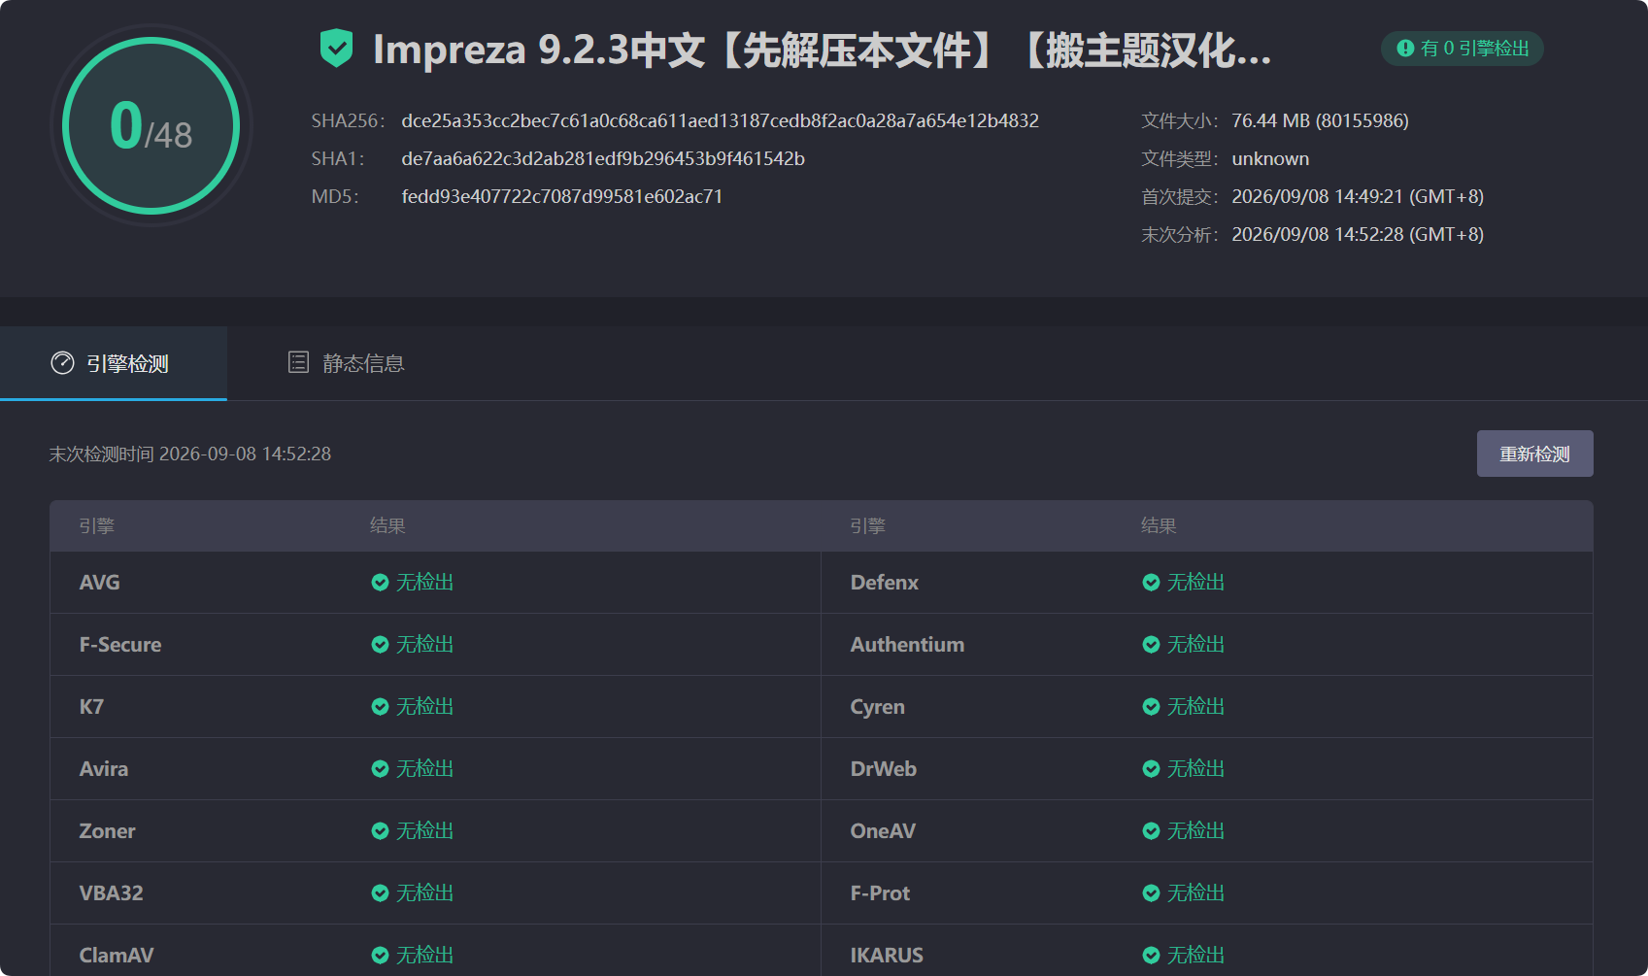Click the green check icon in AVG row
Screen dimensions: 1648x976
(380, 583)
